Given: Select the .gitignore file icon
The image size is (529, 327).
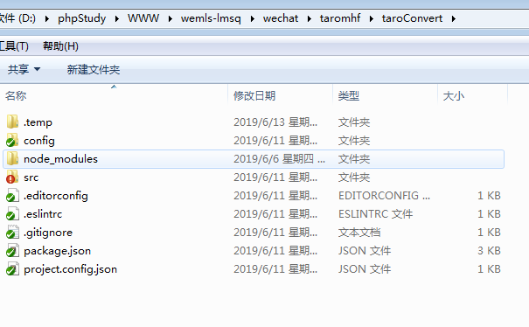Looking at the screenshot, I should click(x=12, y=233).
